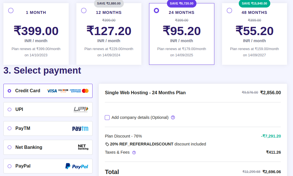Click the Paytm logo icon
293x176 pixels.
[80, 128]
